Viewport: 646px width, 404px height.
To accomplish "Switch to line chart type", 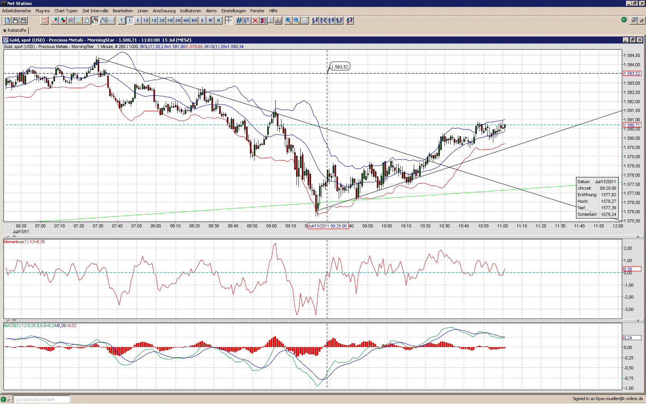I will (111, 20).
